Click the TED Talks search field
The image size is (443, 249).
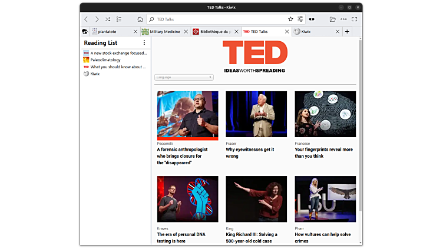click(x=218, y=19)
